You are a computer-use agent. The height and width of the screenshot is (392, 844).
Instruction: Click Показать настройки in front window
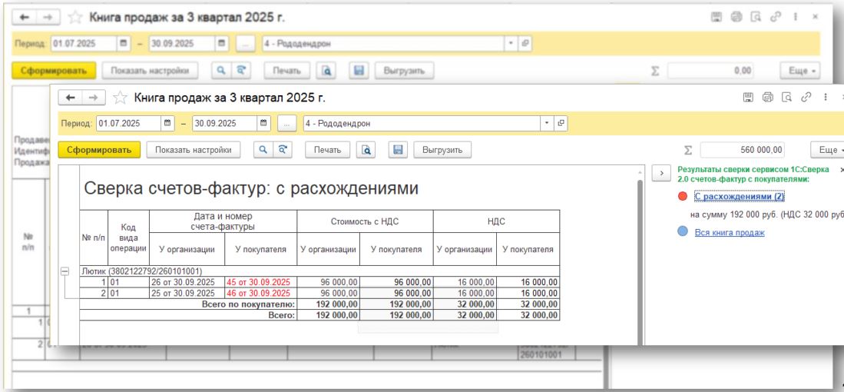[x=194, y=150]
